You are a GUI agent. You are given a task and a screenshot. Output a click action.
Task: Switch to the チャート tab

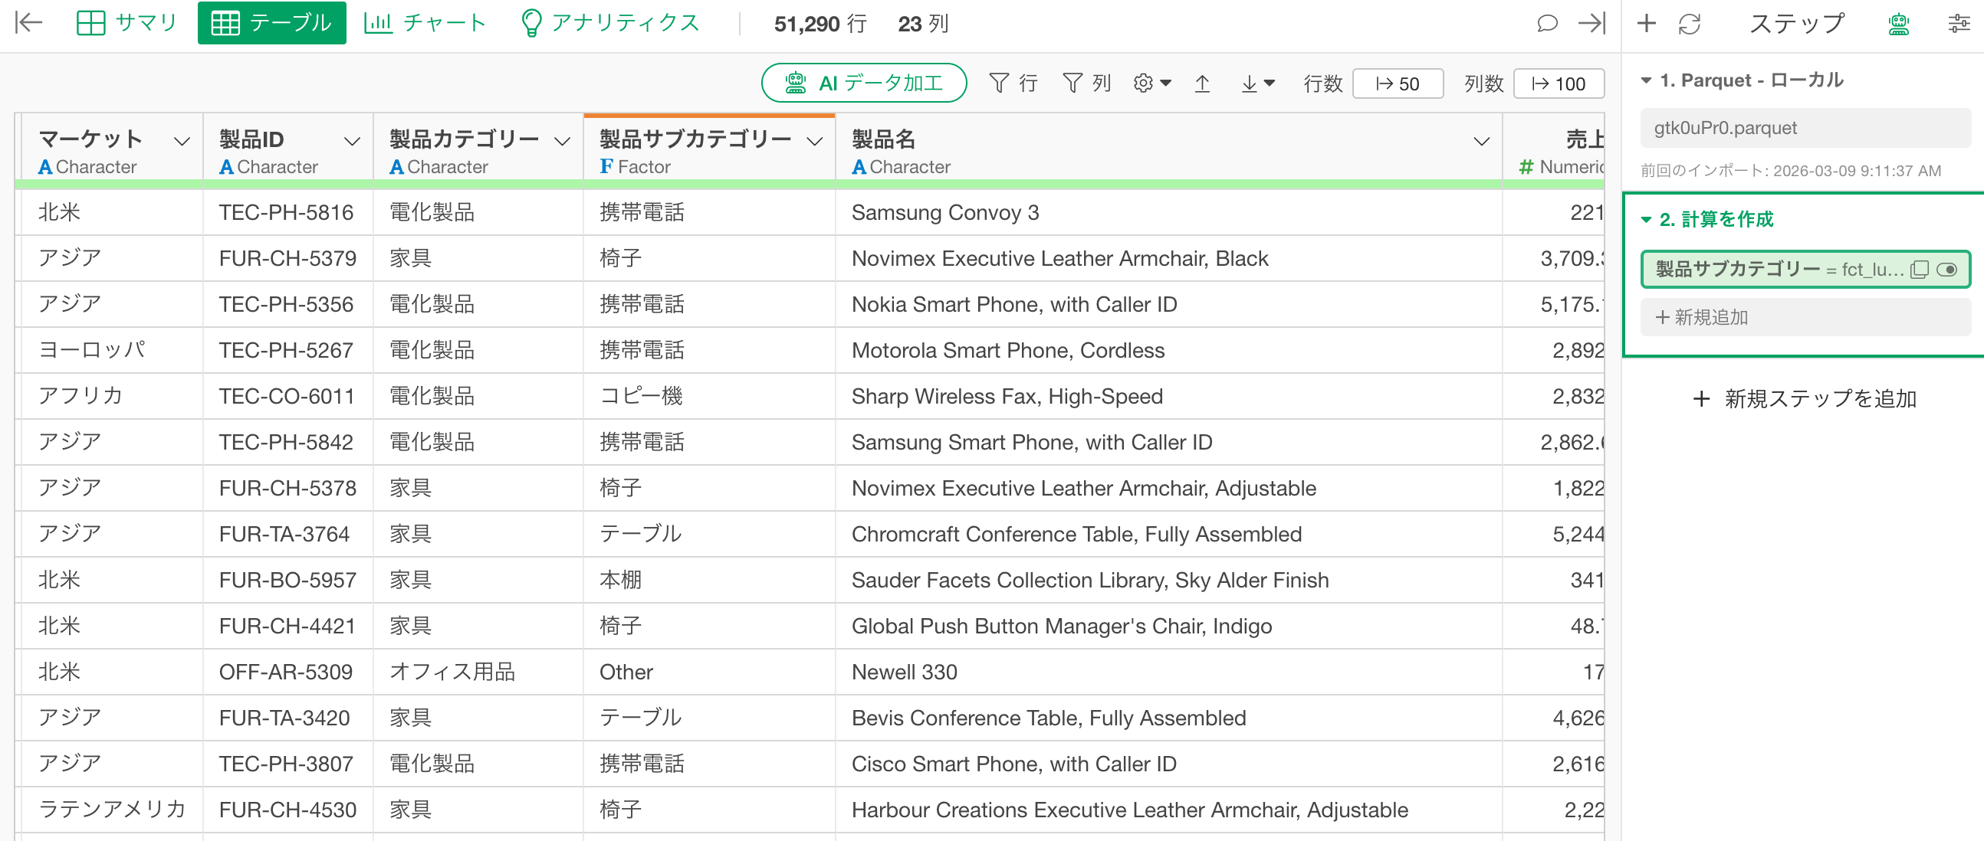point(425,23)
